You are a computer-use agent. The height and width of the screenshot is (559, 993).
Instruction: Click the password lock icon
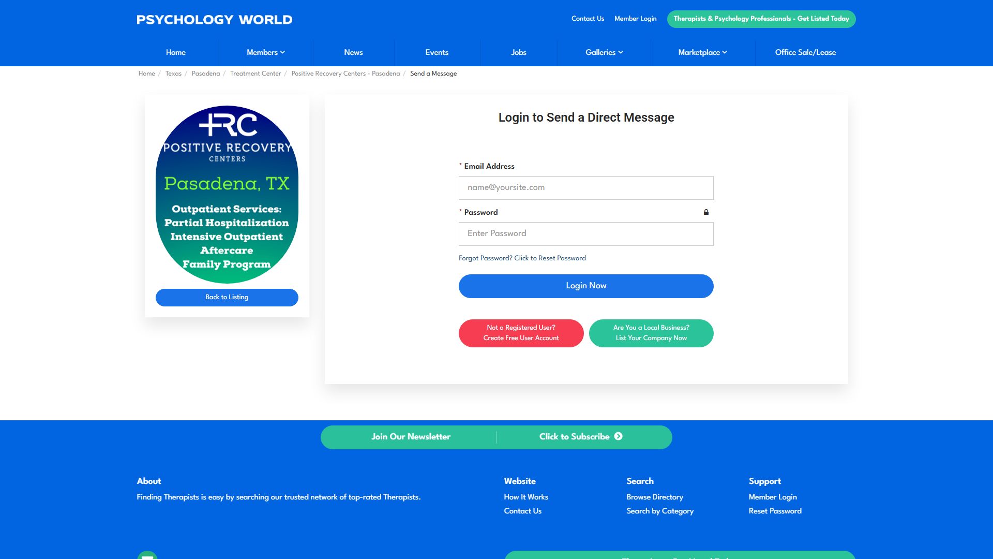click(706, 212)
